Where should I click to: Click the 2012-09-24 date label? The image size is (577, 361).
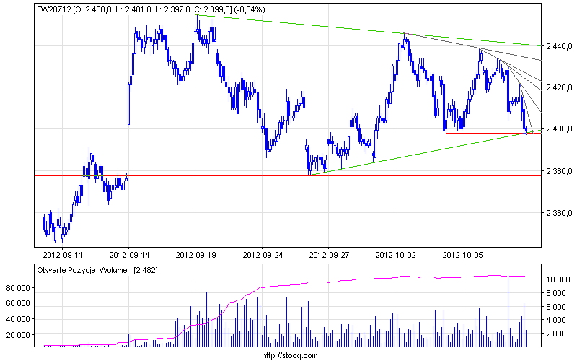pos(263,255)
